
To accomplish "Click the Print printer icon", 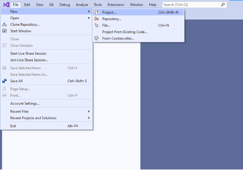I will pyautogui.click(x=4, y=96).
